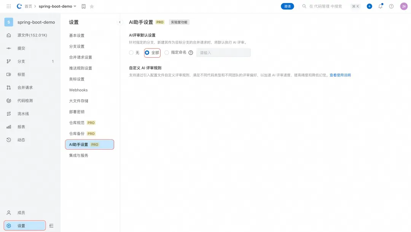Click the ⌘K shortcut button
This screenshot has width=411, height=232.
pos(355,6)
